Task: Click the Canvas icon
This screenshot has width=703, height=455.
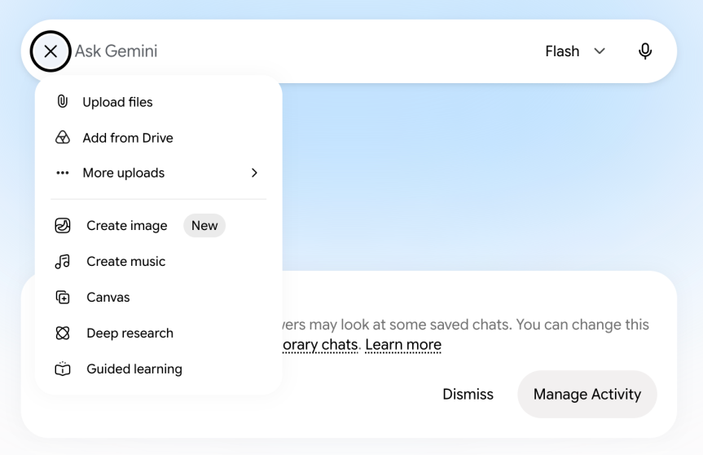Action: click(x=63, y=297)
